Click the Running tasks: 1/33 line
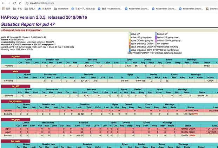Viewport: 218px width, 148px height. (17, 50)
